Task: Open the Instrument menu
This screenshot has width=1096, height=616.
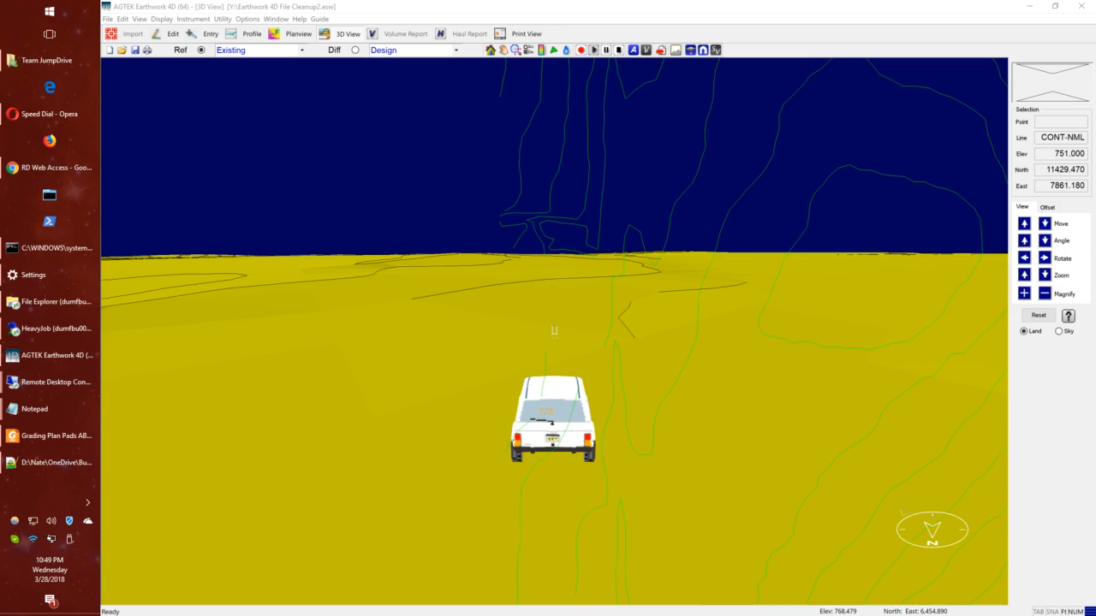Action: 193,19
